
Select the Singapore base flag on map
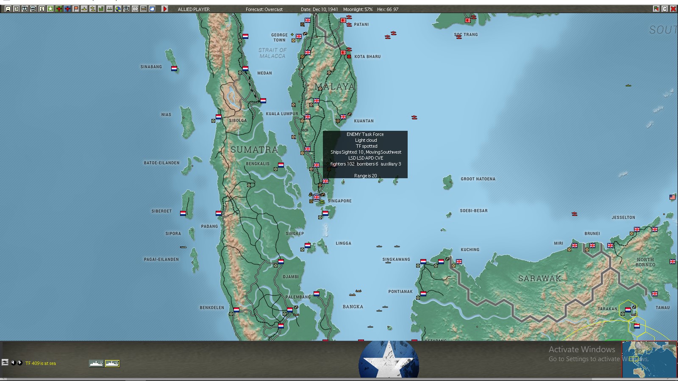(x=317, y=197)
